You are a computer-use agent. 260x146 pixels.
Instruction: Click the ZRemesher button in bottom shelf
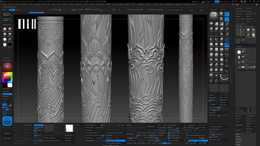tap(151, 126)
